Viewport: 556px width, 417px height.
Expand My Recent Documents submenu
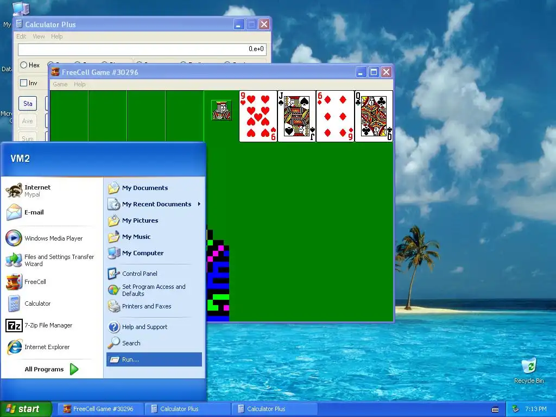(x=154, y=204)
